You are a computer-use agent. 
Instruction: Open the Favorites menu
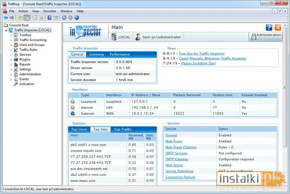tap(50, 11)
